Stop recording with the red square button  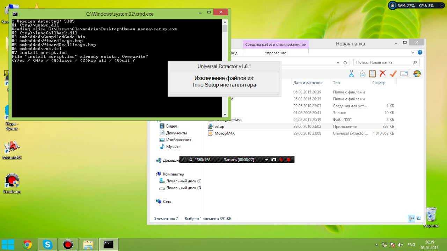pos(289,160)
